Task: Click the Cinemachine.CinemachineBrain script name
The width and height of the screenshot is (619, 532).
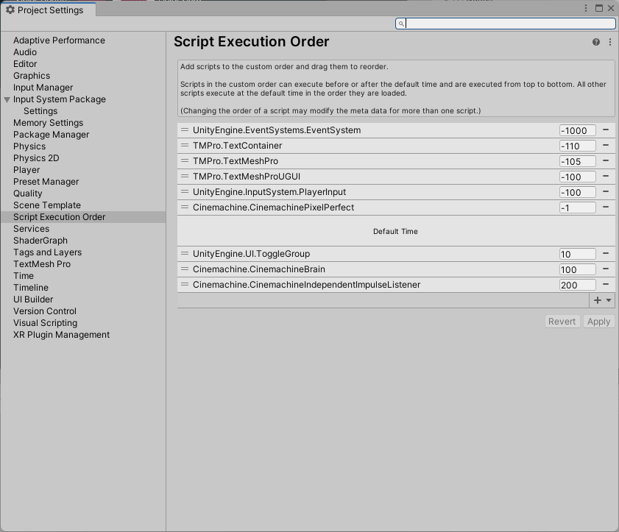Action: point(259,269)
